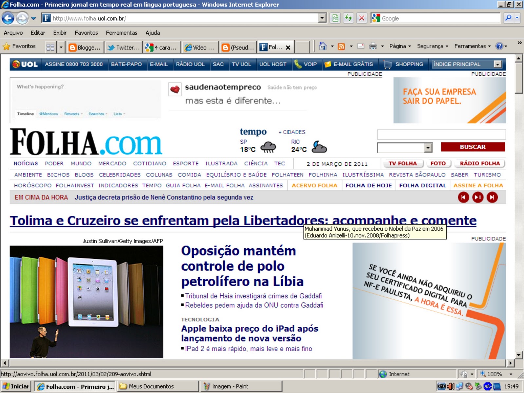Viewport: 524px width, 393px height.
Task: Open dropdown beside the Buscar button
Action: coord(428,148)
